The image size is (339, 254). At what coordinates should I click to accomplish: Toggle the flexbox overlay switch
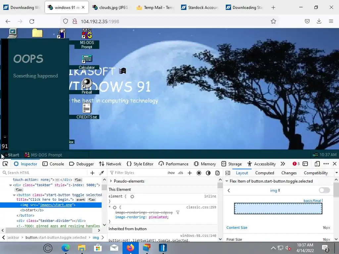[x=324, y=190]
